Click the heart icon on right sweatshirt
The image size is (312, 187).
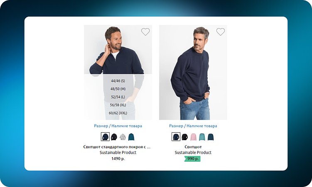click(x=221, y=32)
